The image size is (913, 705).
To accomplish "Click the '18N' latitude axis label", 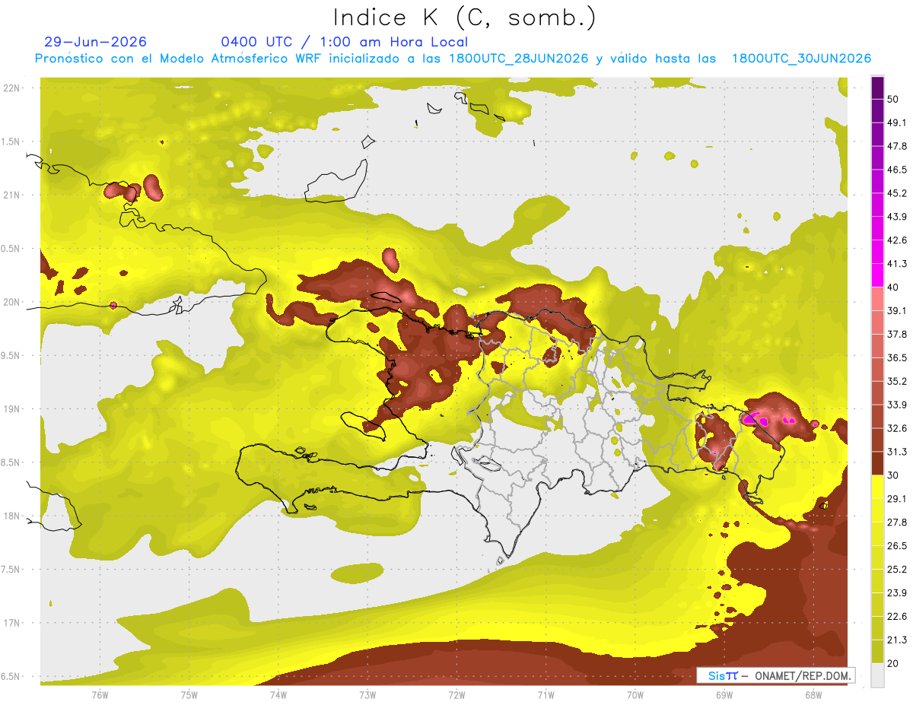I will (x=11, y=516).
